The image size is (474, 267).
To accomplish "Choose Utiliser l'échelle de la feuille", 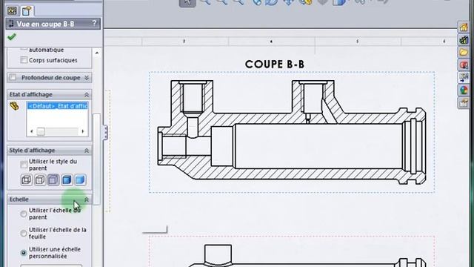I will pyautogui.click(x=23, y=234).
